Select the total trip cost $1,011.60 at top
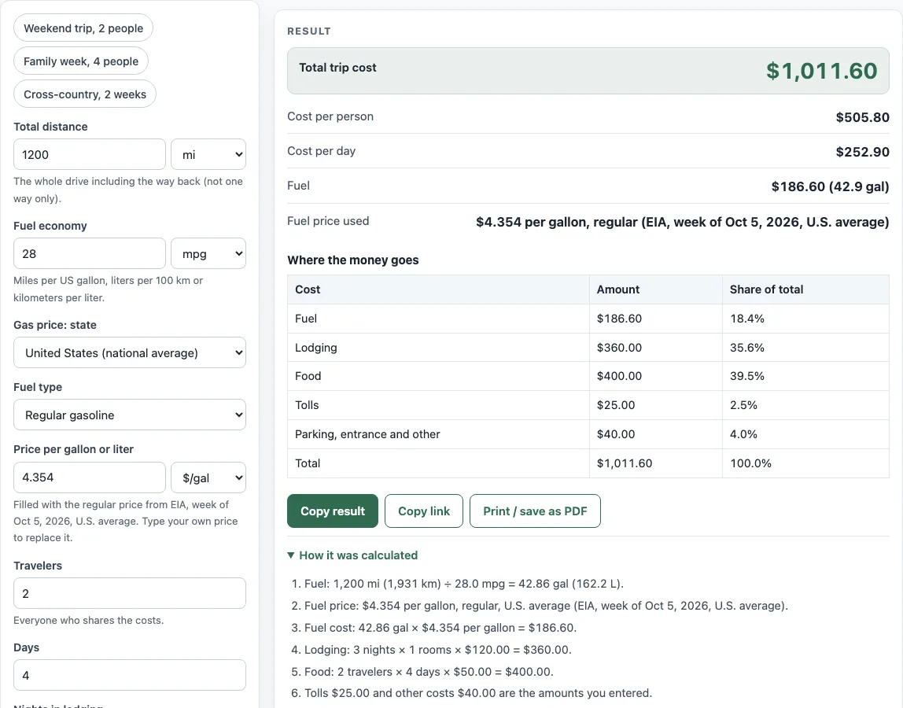 (822, 71)
